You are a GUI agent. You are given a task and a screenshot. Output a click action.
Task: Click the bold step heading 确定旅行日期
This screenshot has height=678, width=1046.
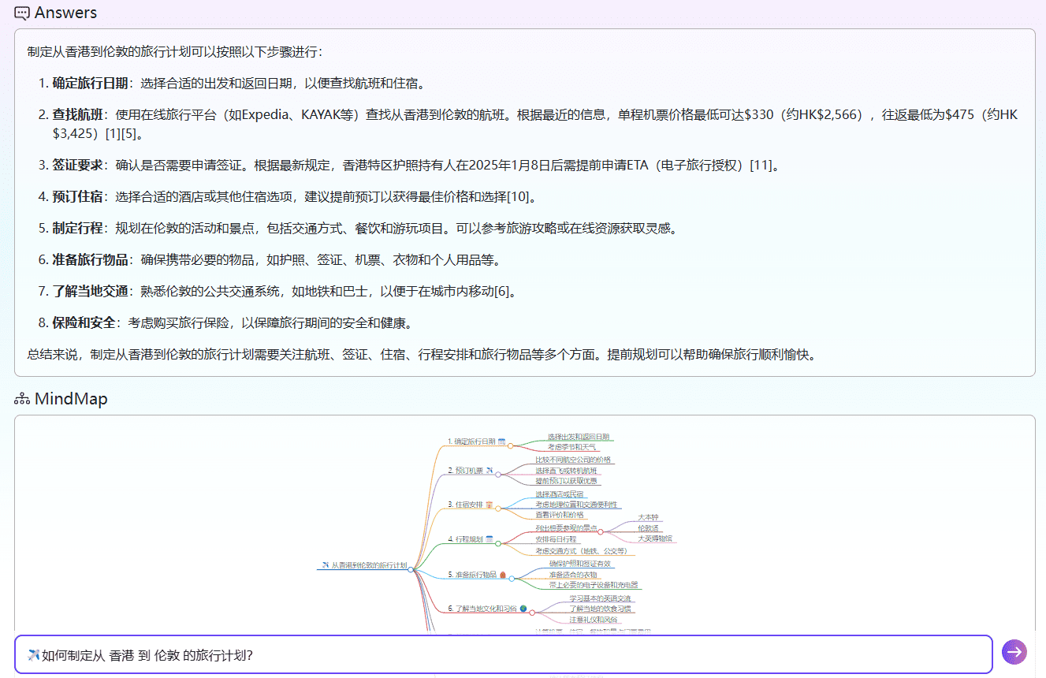(90, 84)
